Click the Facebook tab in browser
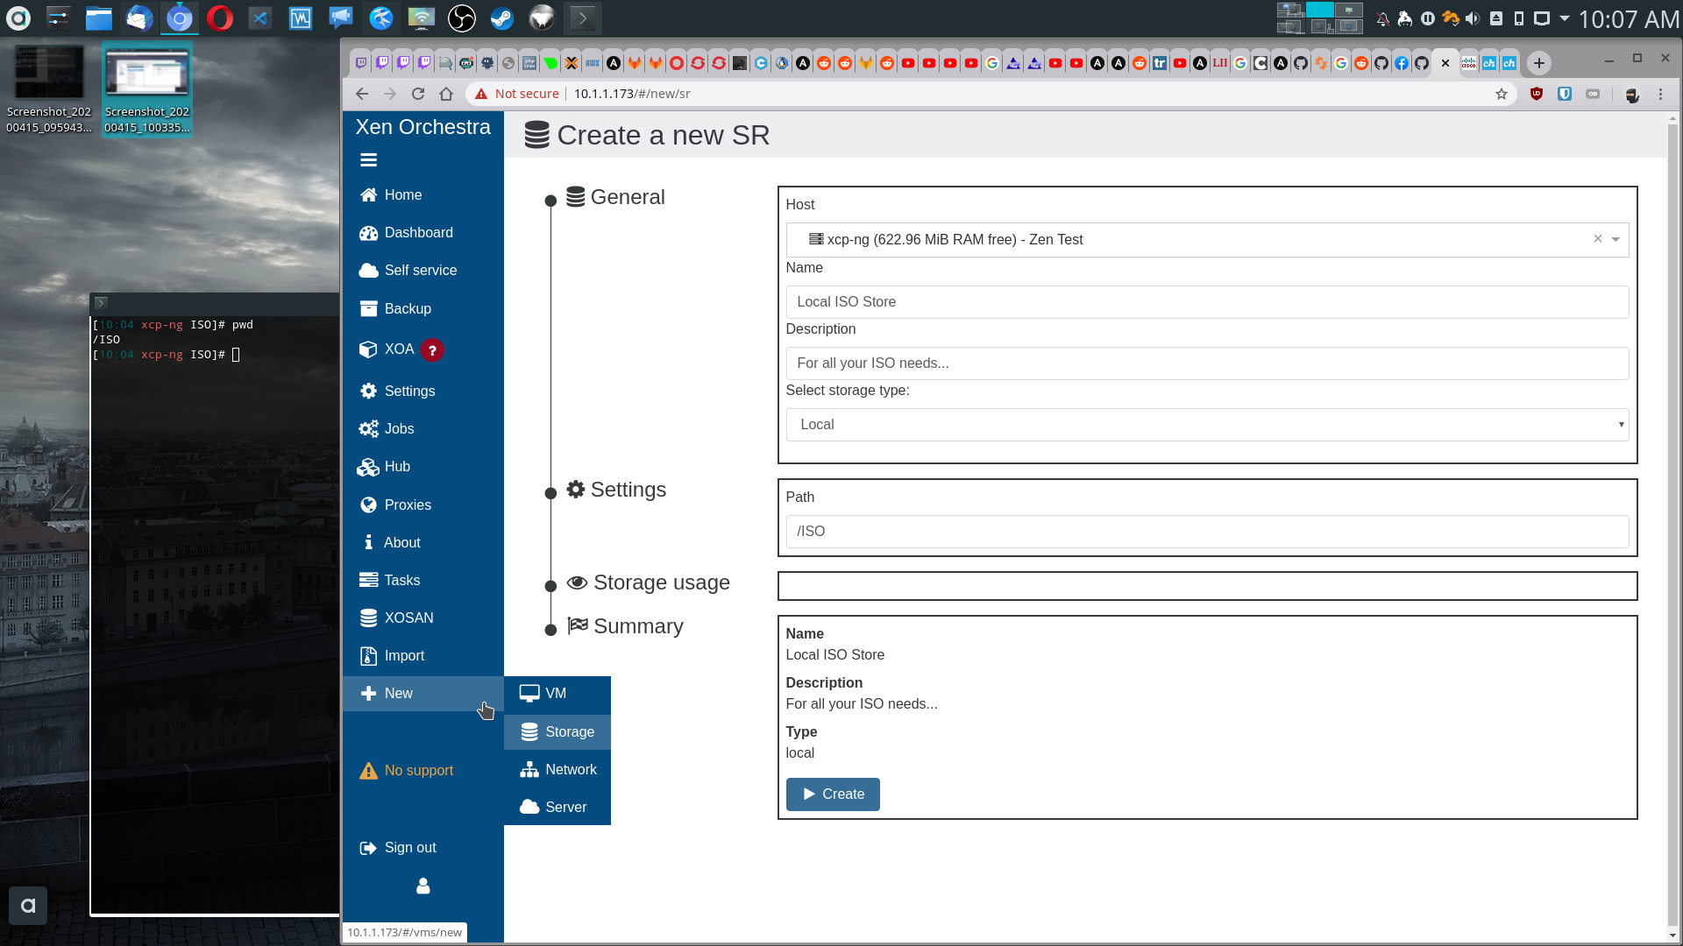This screenshot has height=946, width=1683. click(x=1402, y=63)
